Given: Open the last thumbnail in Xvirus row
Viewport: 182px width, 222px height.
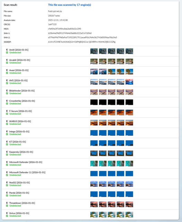Looking at the screenshot, I should [x=129, y=214].
